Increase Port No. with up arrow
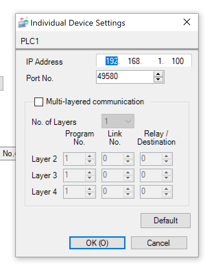The image size is (216, 277). 158,74
